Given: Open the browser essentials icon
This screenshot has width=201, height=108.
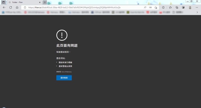Looking at the screenshot, I should (x=183, y=7).
